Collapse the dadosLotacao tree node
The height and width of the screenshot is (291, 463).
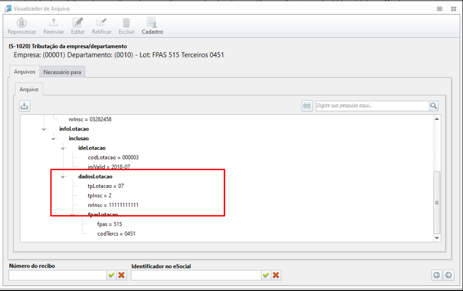coord(63,177)
